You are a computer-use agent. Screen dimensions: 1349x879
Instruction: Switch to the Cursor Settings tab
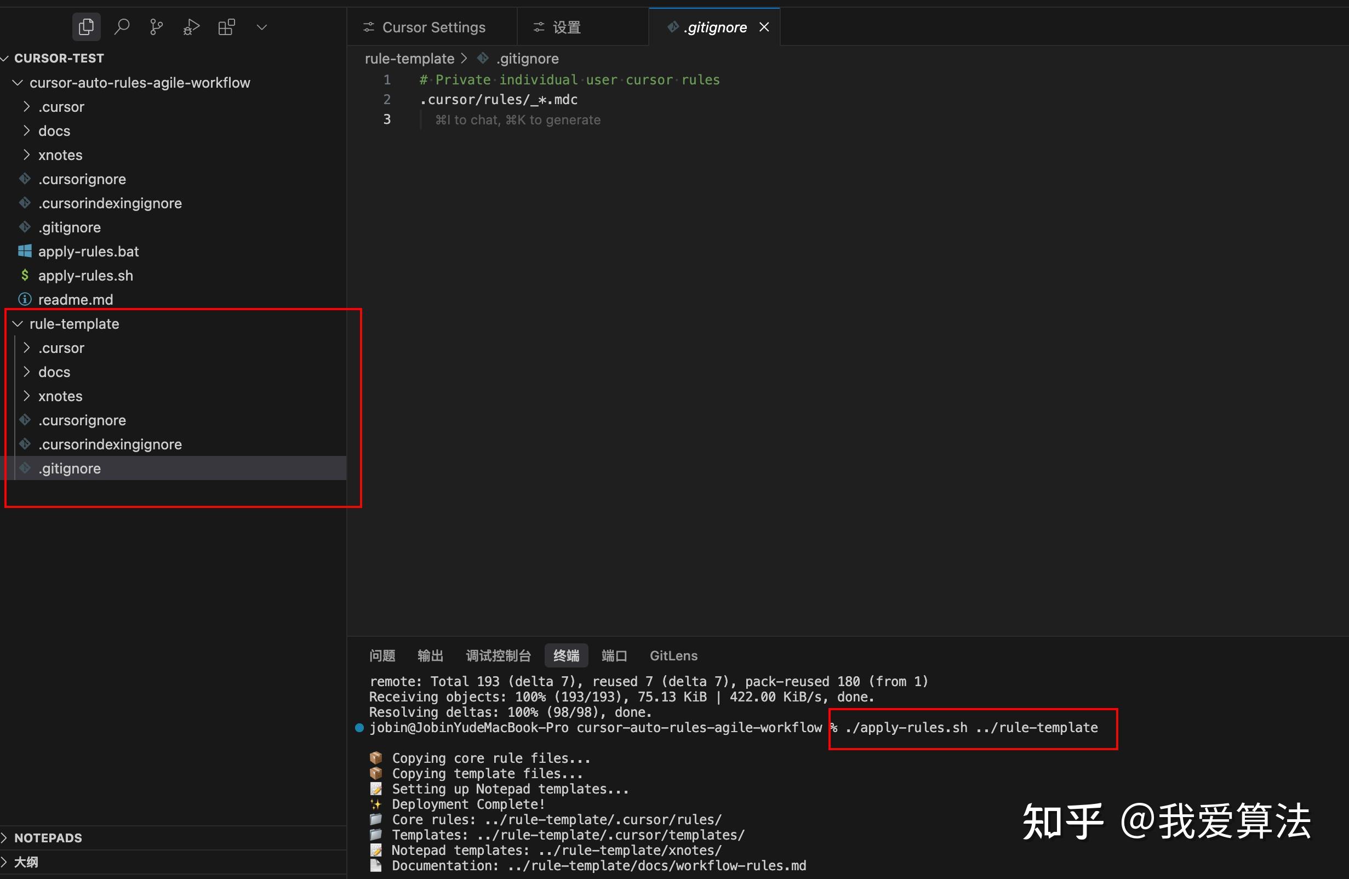[x=433, y=27]
